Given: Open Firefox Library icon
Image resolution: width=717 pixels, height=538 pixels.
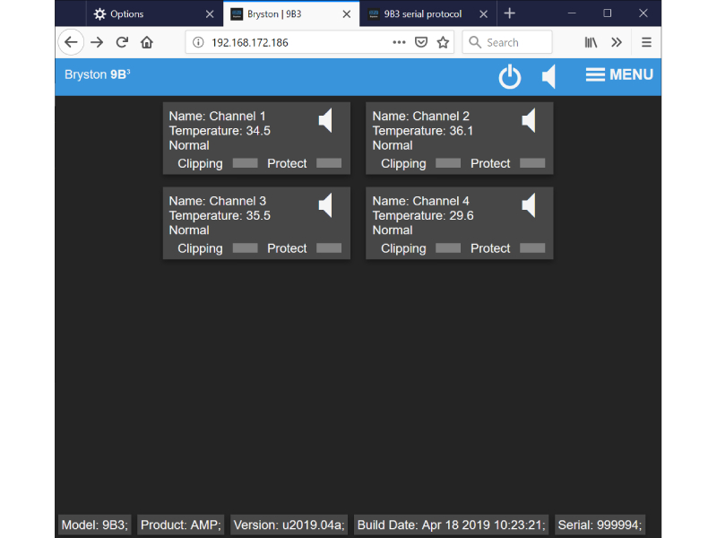Looking at the screenshot, I should tap(591, 42).
